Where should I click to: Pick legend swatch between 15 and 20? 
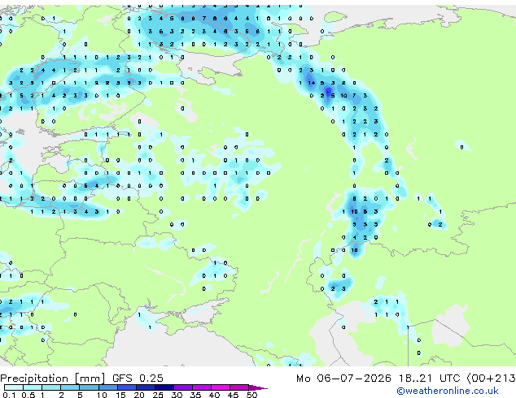[127, 387]
